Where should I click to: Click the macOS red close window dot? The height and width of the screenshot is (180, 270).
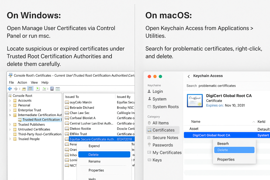[149, 76]
